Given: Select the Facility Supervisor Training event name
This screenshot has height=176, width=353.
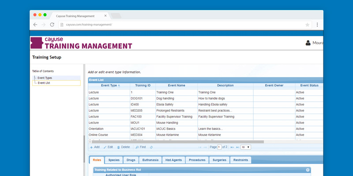Looking at the screenshot, I should point(174,117).
